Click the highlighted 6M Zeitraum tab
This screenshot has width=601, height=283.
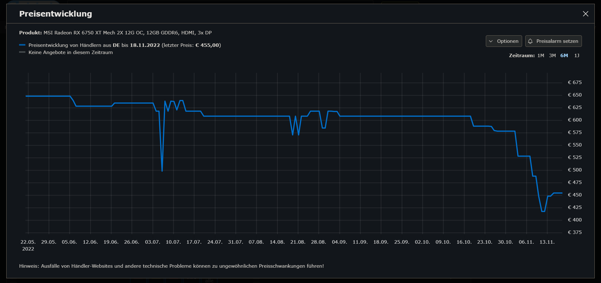564,55
